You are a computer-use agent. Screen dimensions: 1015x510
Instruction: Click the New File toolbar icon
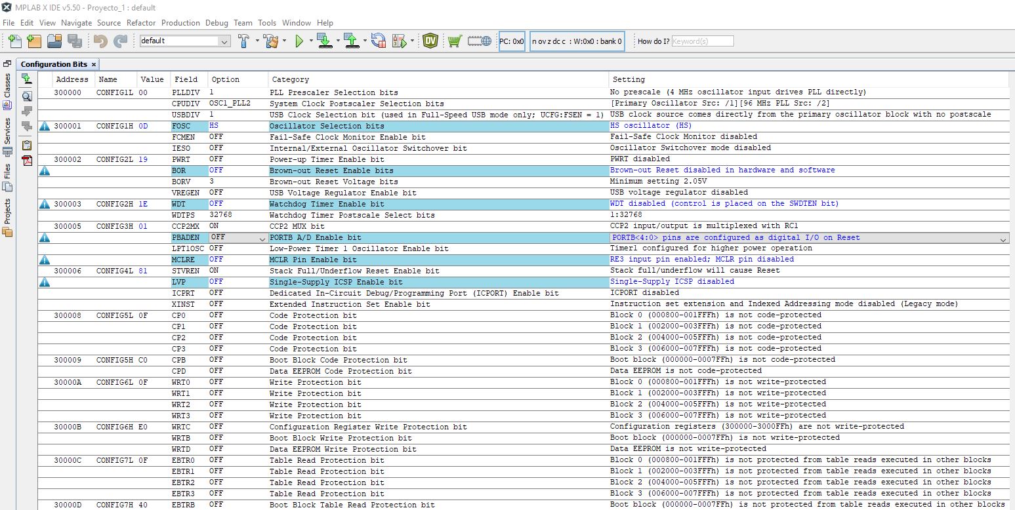pyautogui.click(x=14, y=41)
